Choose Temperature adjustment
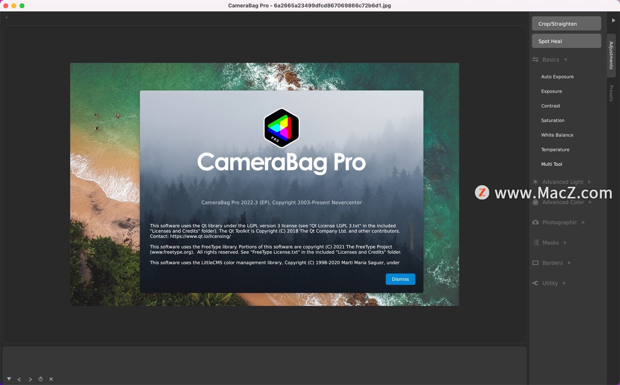Viewport: 620px width, 385px height. pos(555,150)
